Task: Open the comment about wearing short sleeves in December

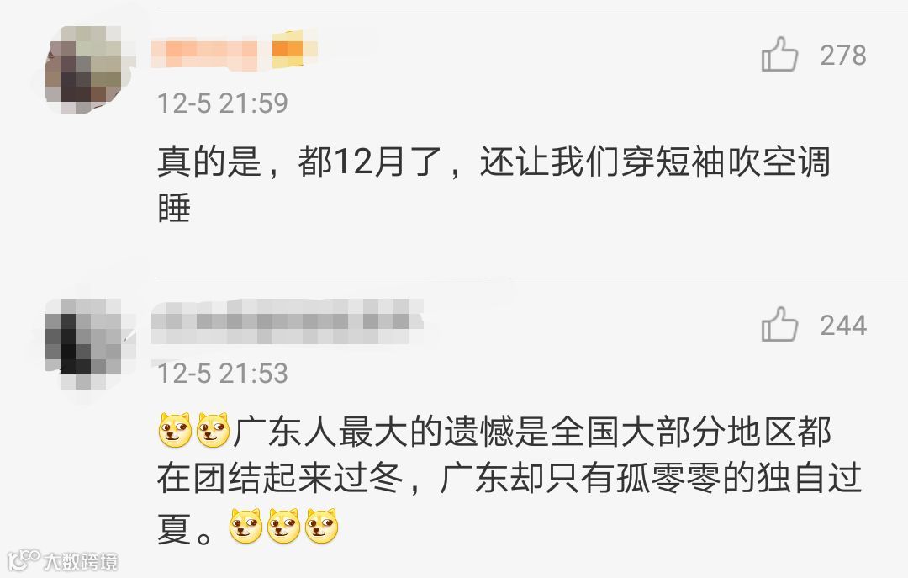Action: point(494,184)
